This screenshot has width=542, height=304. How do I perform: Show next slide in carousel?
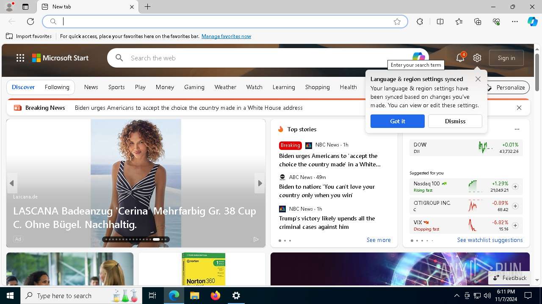point(260,183)
